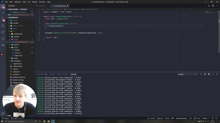This screenshot has height=123, width=220.
Task: Open the Help menu
Action: tap(49, 2)
